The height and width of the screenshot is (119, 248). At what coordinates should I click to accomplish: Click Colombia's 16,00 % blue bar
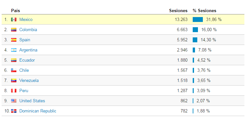[195, 30]
